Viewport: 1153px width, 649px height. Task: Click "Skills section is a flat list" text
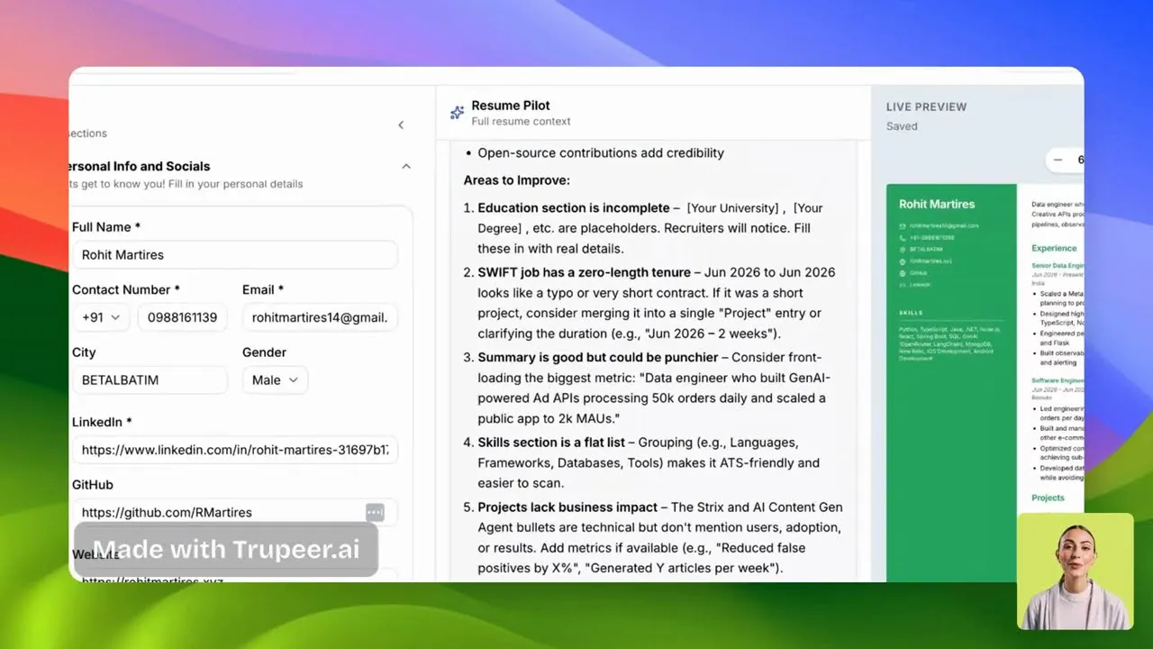[x=552, y=443]
